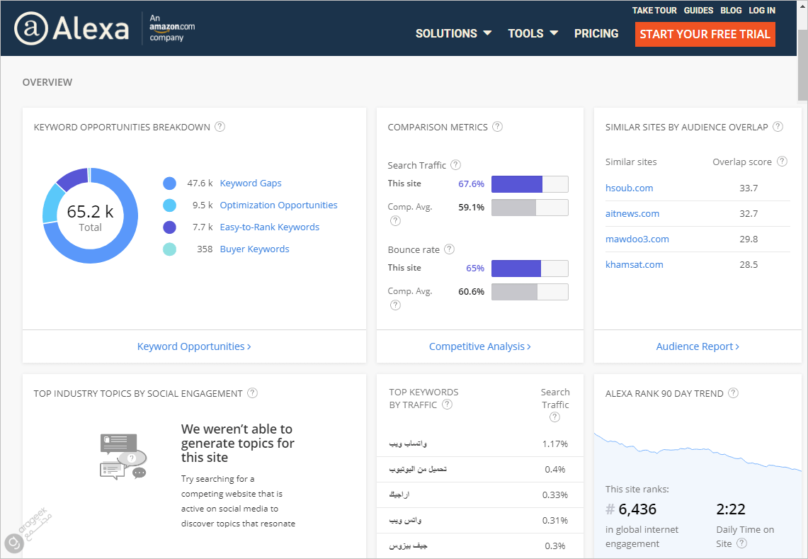Click the social topics illustration graphic

point(123,457)
